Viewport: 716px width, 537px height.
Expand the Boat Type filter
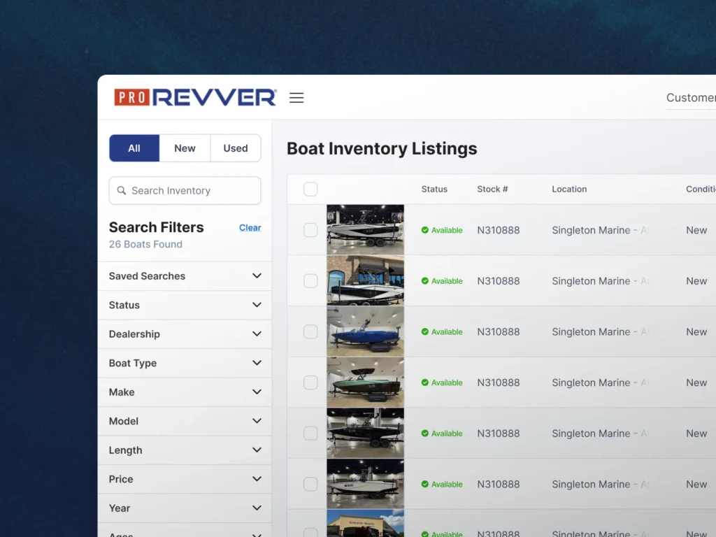(x=257, y=363)
